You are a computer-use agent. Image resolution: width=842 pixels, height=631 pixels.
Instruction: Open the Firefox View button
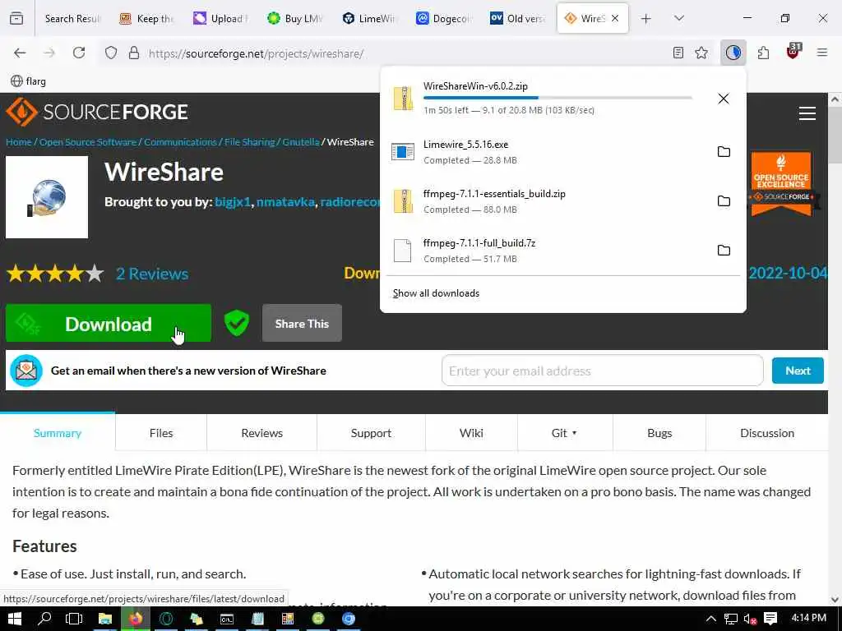(16, 18)
